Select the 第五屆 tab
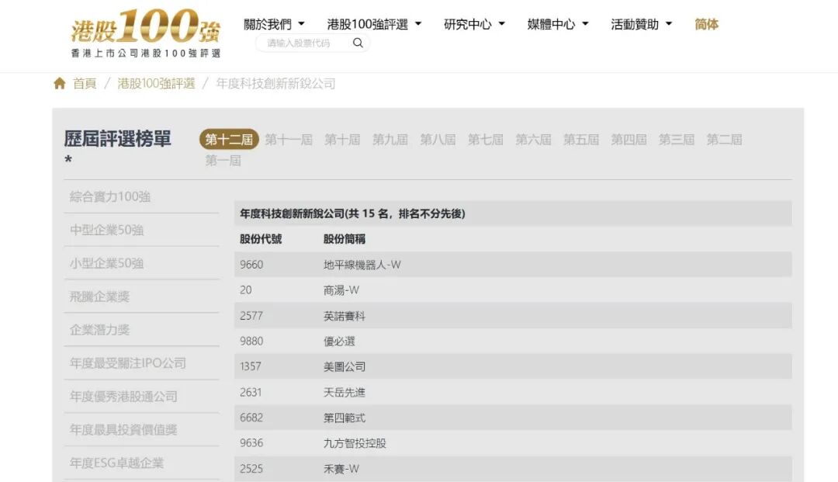 coord(581,140)
